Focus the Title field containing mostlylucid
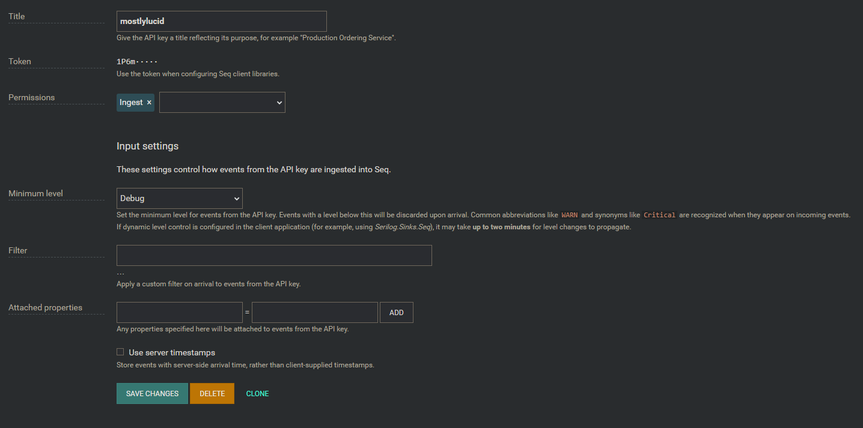The image size is (863, 428). click(222, 21)
